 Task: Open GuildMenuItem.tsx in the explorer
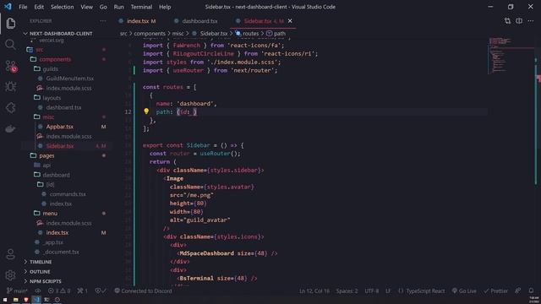point(69,79)
